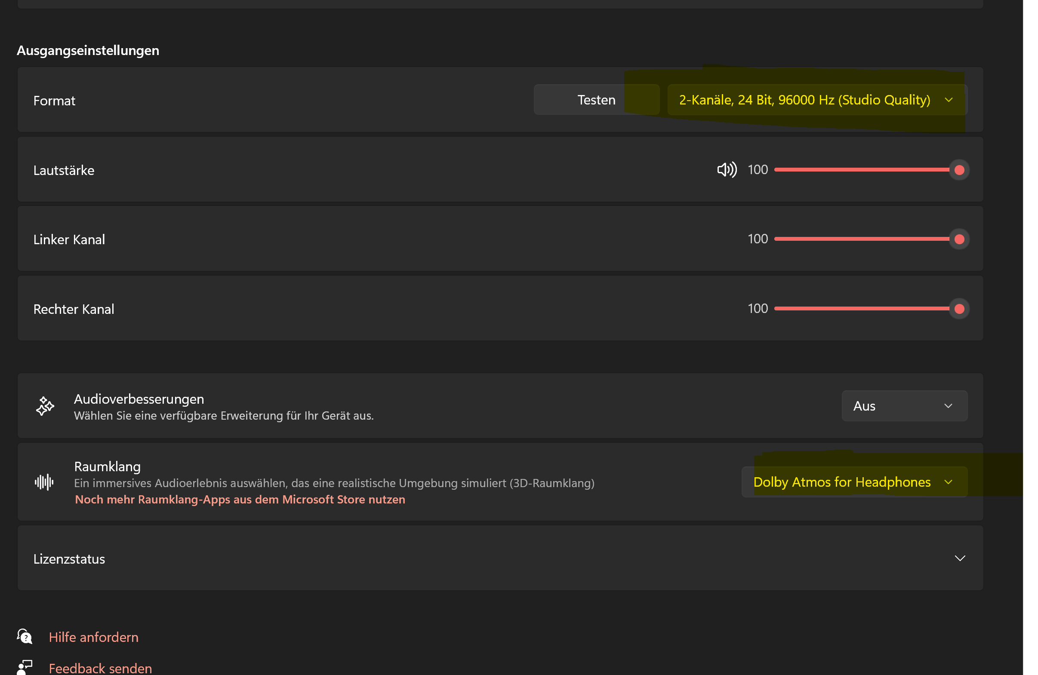
Task: Click the Audioverbesserungen row title
Action: point(139,399)
